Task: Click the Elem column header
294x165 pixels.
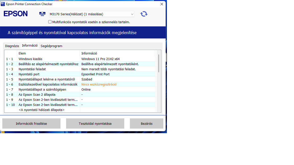Action: pos(48,53)
